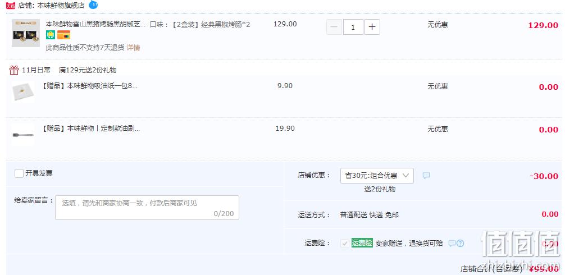The image size is (565, 275).
Task: Open the 详情 link about 7天退货
Action: point(133,48)
